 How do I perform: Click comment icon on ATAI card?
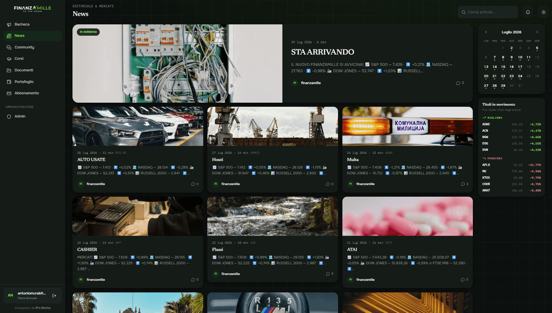click(463, 280)
